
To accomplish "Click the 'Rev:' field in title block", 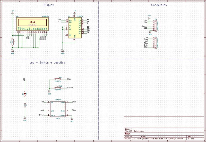I will click(x=190, y=137).
